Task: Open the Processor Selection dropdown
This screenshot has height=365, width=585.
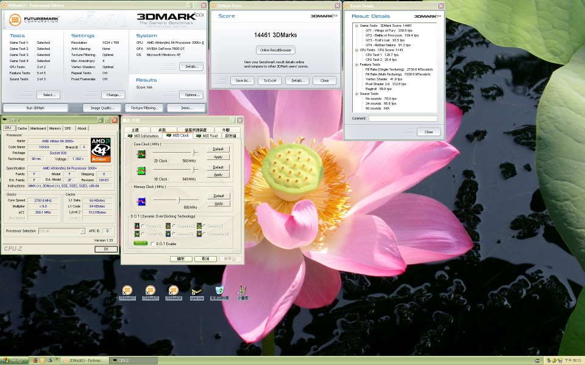Action: point(62,231)
